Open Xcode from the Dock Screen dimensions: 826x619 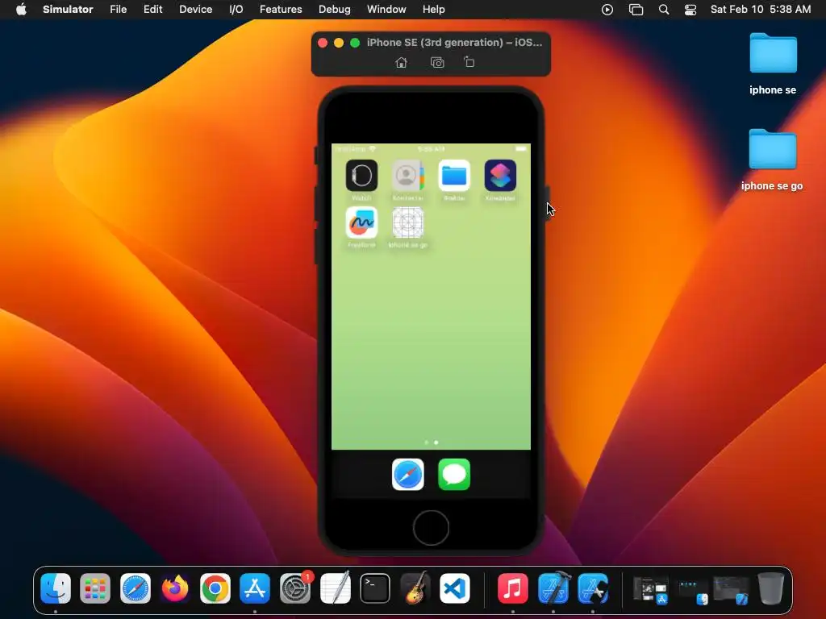point(553,588)
